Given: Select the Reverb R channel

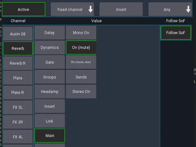Looking at the screenshot, I should (x=18, y=63).
